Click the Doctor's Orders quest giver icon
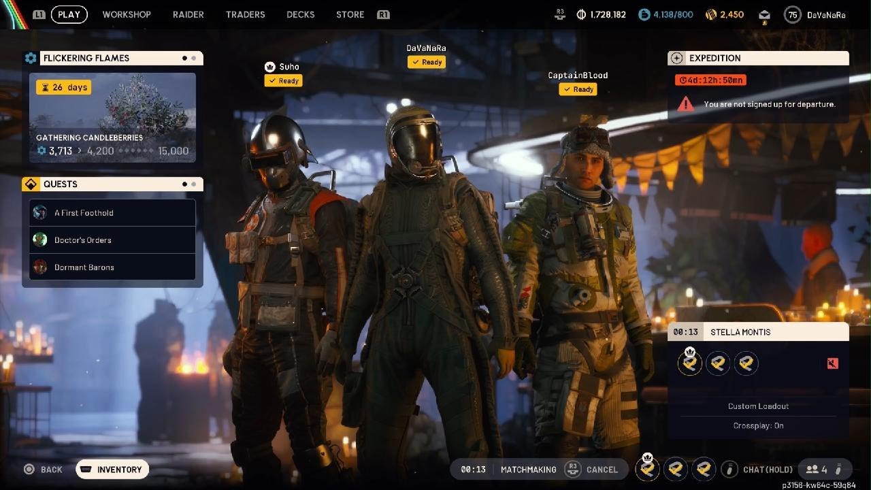This screenshot has width=871, height=490. click(40, 240)
